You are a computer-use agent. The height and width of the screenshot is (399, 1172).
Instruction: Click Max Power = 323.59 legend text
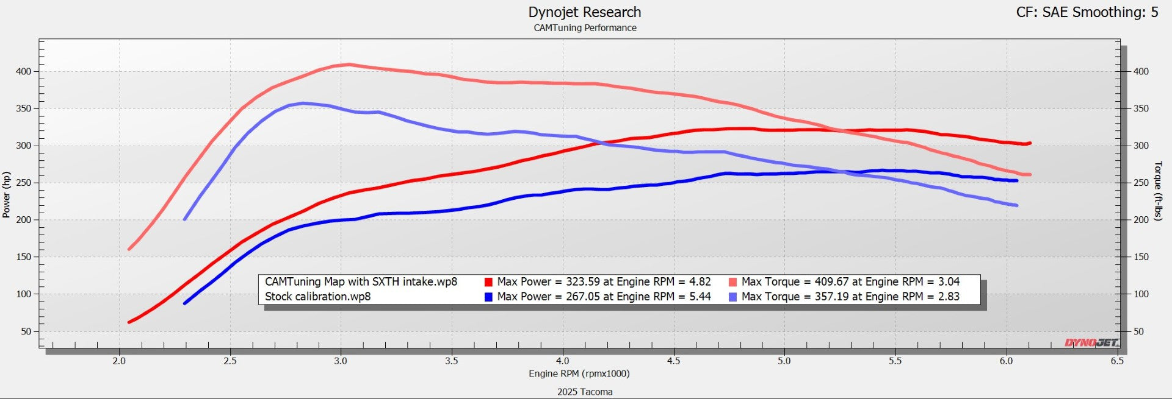point(604,281)
